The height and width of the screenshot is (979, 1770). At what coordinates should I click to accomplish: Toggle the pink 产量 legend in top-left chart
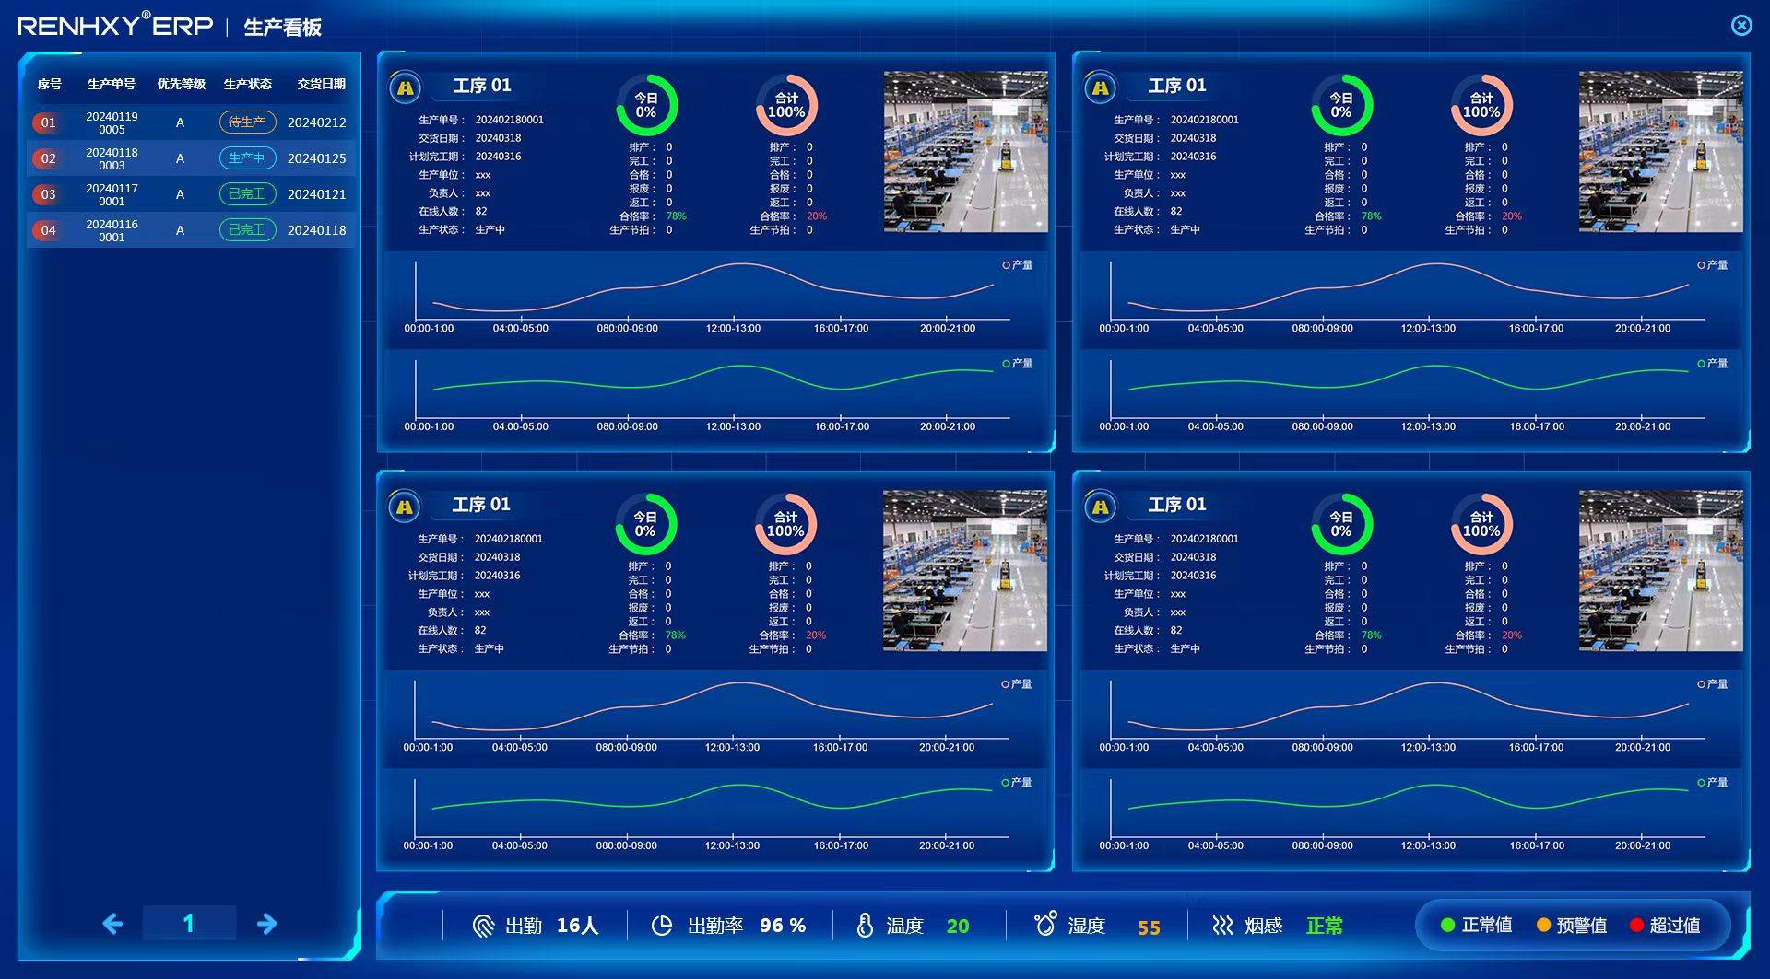[x=1018, y=265]
